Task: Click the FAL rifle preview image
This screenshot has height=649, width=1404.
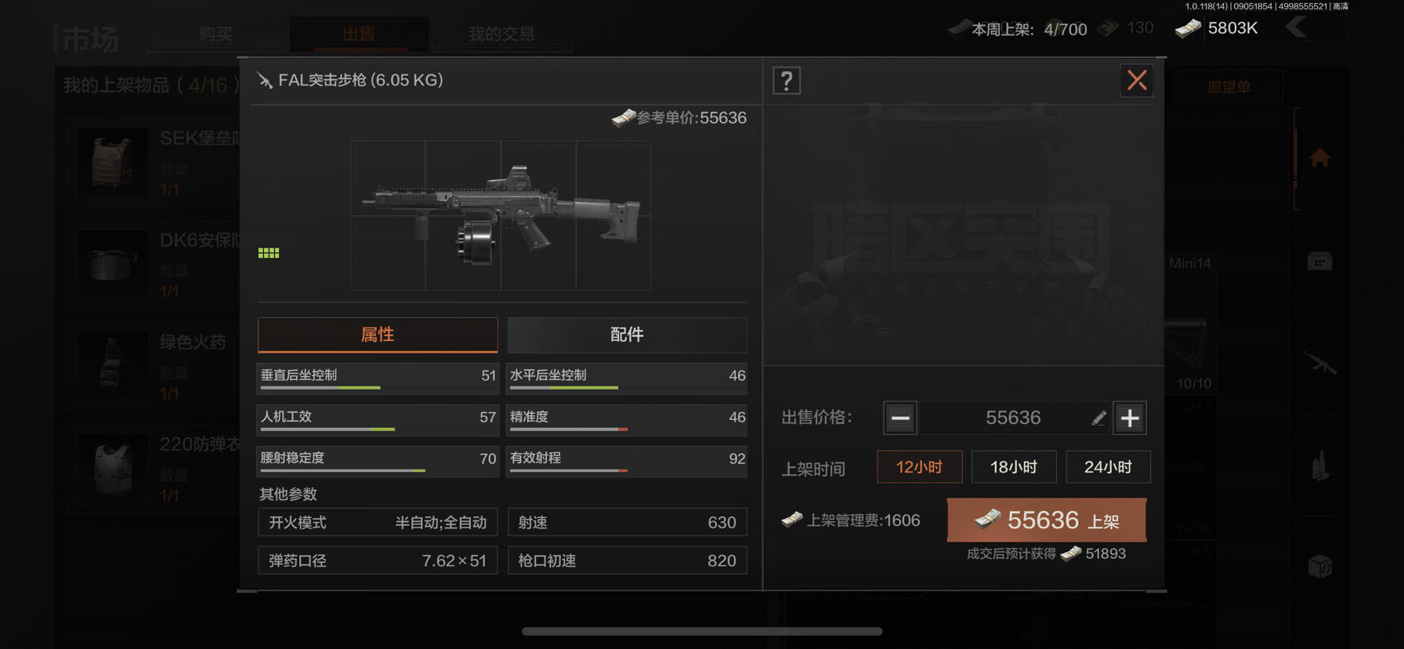Action: tap(500, 215)
